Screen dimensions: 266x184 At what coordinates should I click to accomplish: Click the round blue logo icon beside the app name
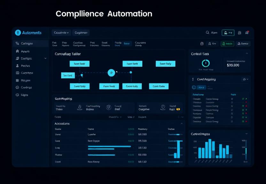point(18,33)
